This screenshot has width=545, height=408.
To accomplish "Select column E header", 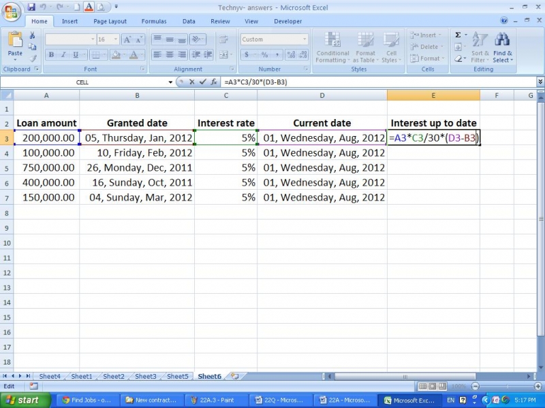I will 433,95.
